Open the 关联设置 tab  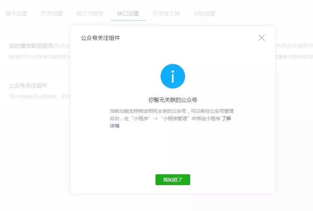pyautogui.click(x=204, y=14)
